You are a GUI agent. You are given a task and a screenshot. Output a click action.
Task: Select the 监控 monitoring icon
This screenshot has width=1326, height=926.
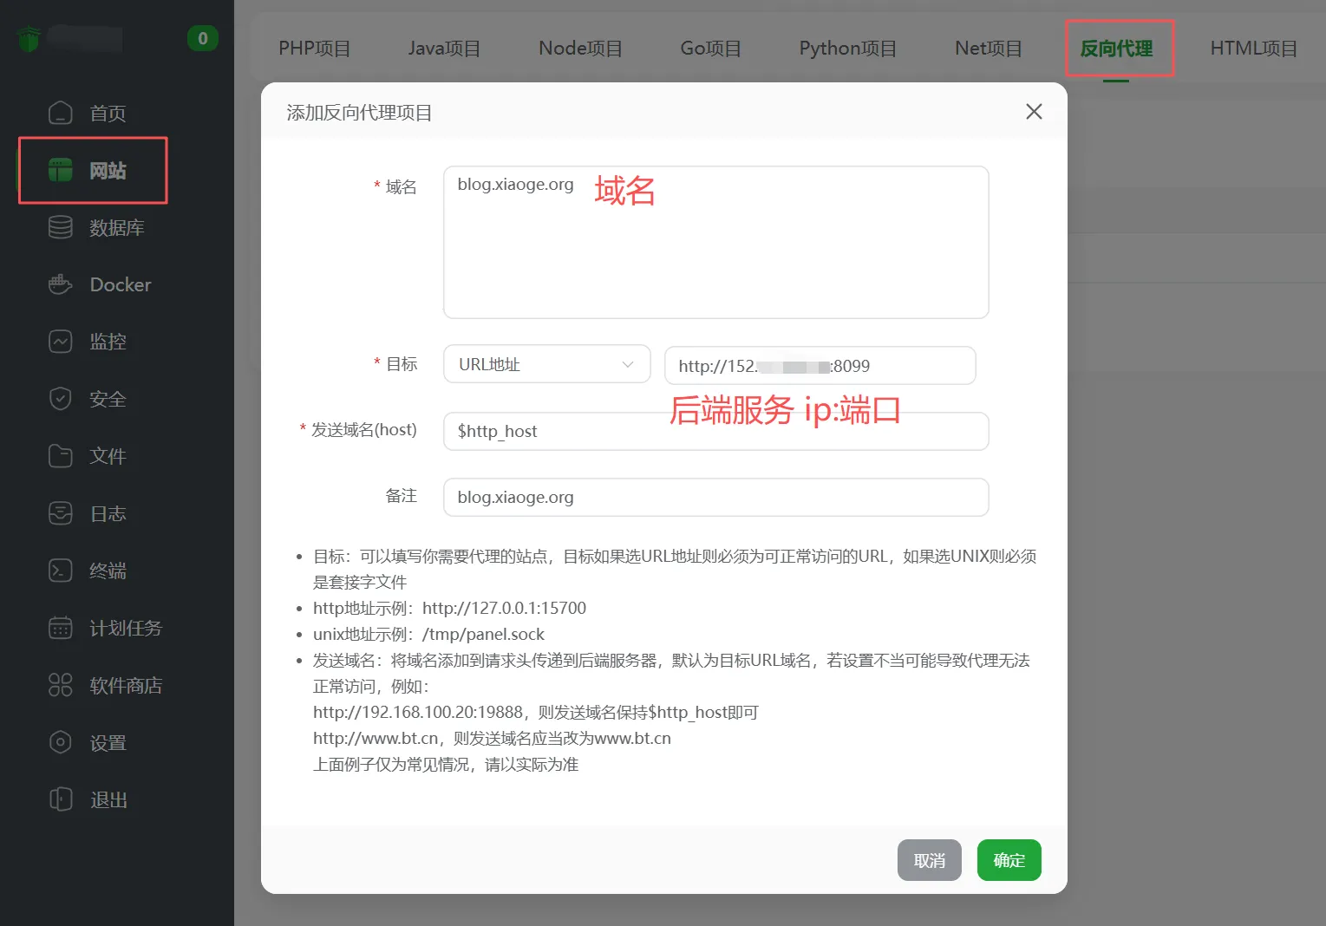pyautogui.click(x=61, y=342)
